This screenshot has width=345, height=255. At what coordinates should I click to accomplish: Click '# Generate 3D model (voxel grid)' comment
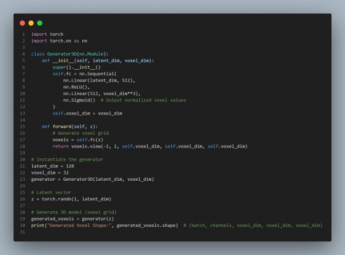click(x=74, y=212)
